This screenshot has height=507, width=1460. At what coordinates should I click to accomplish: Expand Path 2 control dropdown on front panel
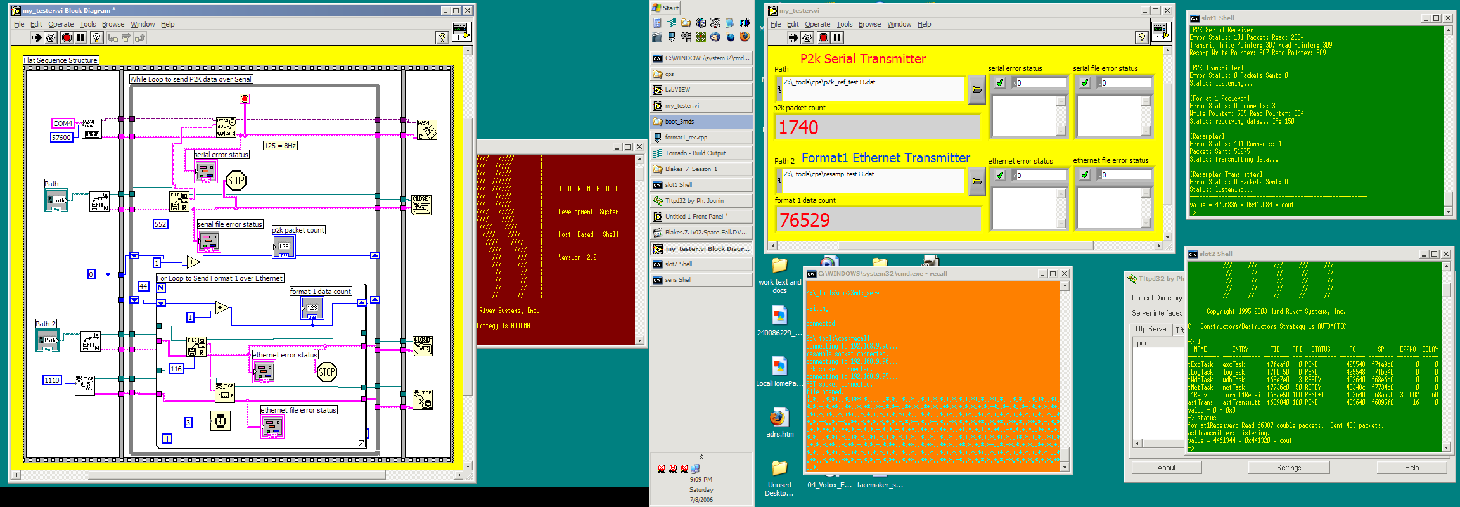click(779, 182)
